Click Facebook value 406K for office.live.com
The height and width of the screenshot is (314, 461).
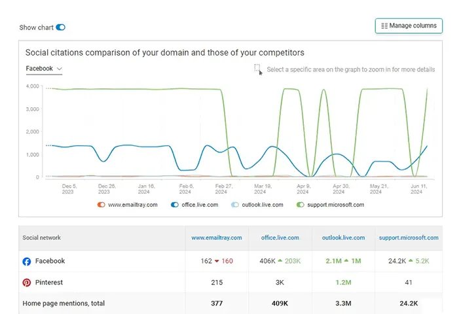coord(268,261)
